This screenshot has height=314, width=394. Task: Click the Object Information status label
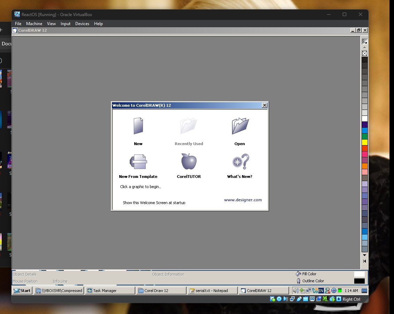168,274
